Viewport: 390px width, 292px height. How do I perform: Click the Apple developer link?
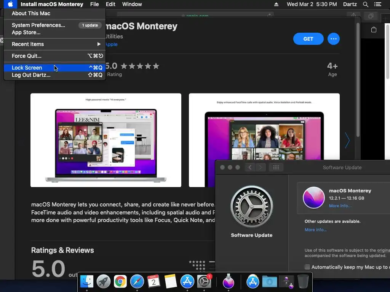pos(111,44)
